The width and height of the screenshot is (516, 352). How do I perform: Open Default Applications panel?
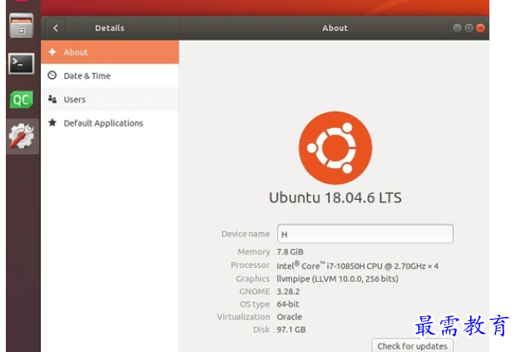[110, 123]
